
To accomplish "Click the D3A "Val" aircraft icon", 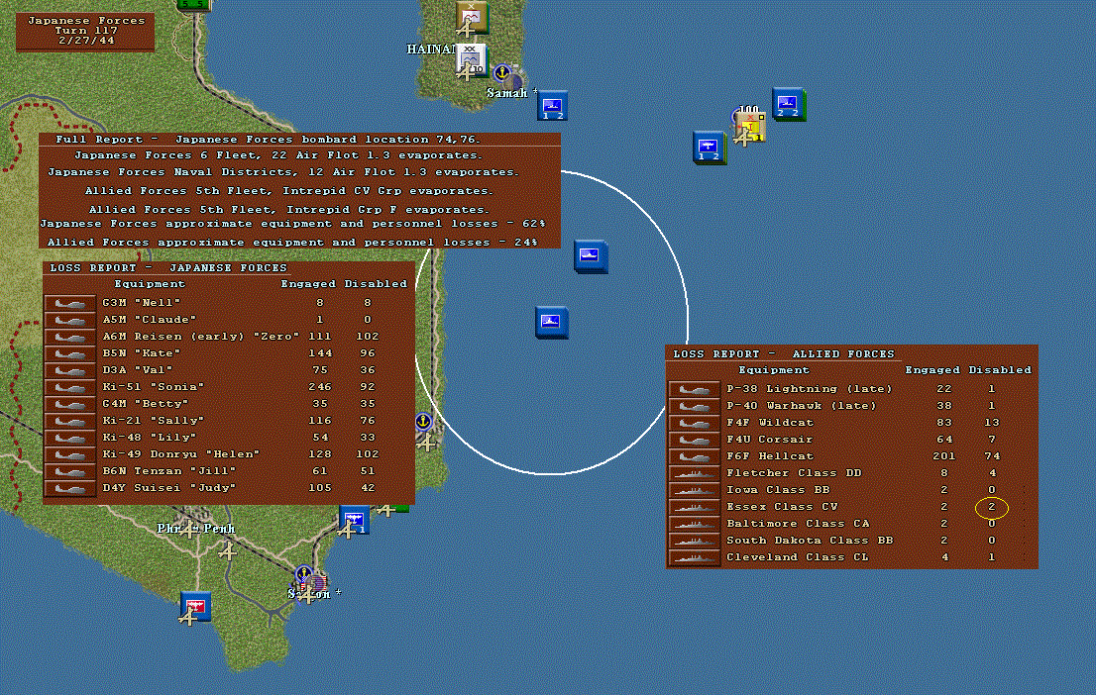I will tap(70, 370).
